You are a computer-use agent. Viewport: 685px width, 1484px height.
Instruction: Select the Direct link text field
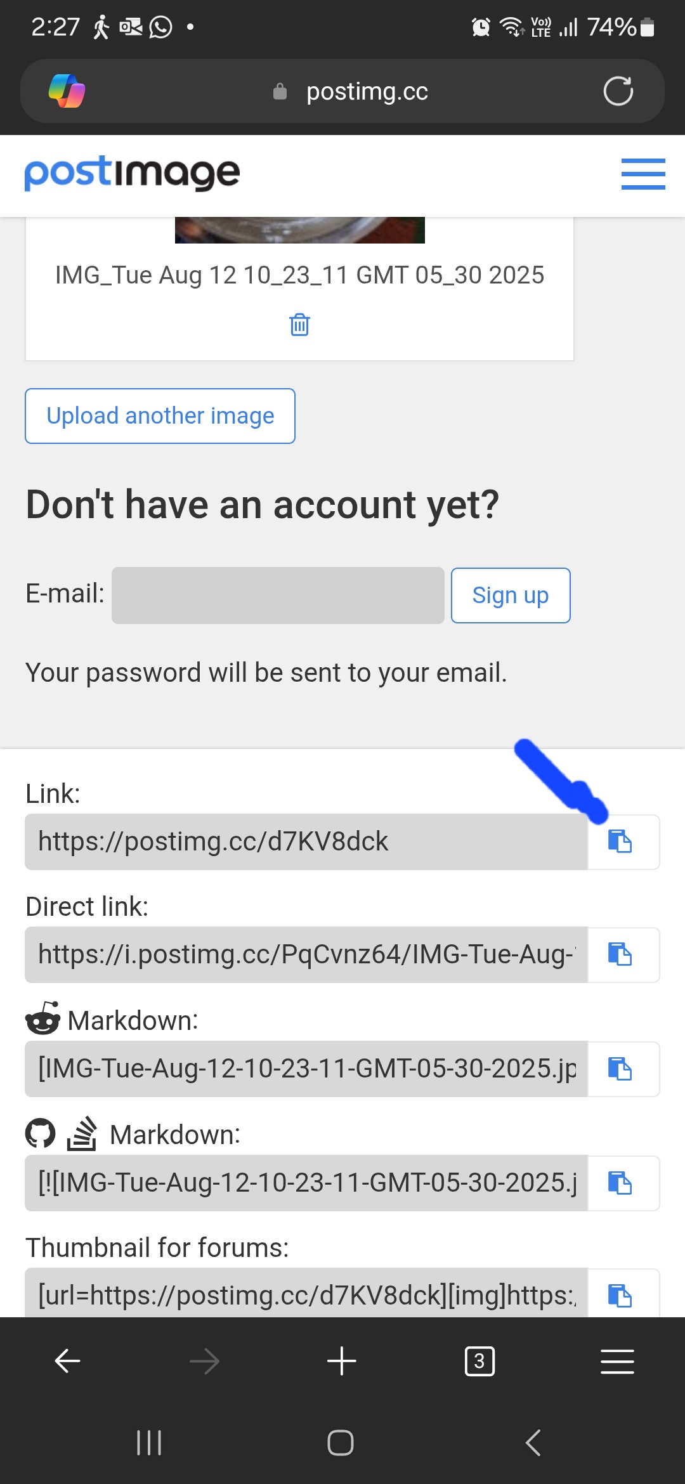[x=306, y=954]
